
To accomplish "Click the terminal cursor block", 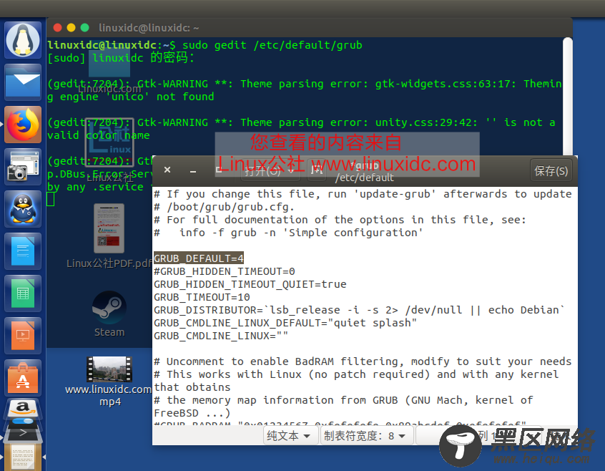I will coord(51,199).
